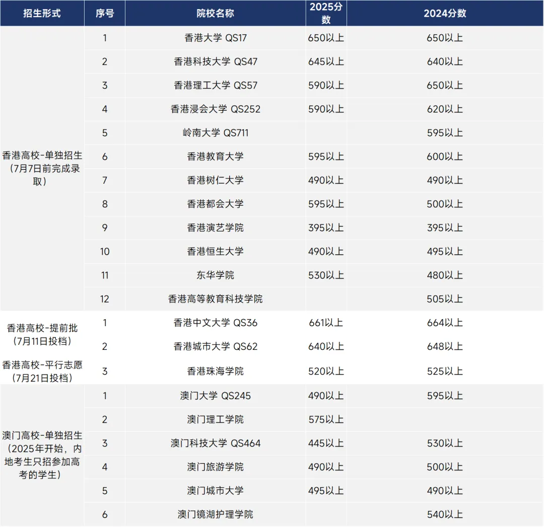Select the 香港科技大学 QS47 cell
Viewport: 544px width, 527px height.
click(216, 62)
